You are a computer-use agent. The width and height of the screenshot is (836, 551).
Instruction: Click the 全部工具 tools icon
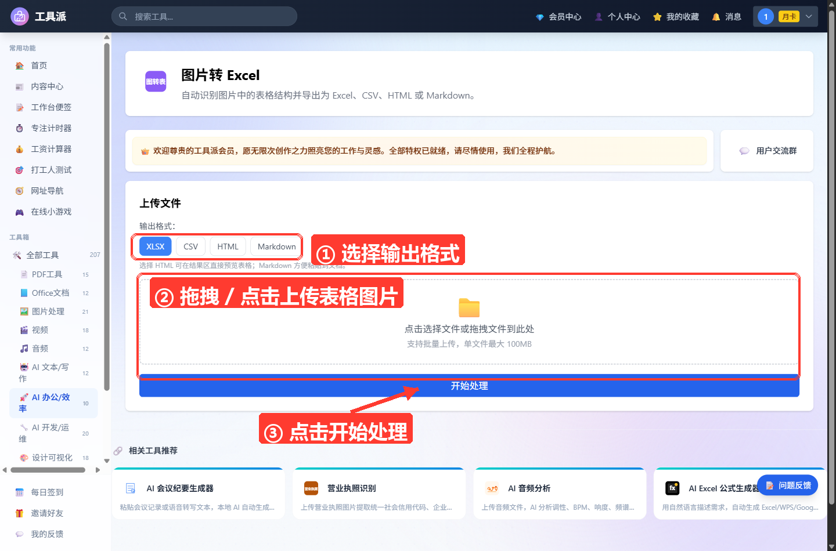tap(17, 255)
